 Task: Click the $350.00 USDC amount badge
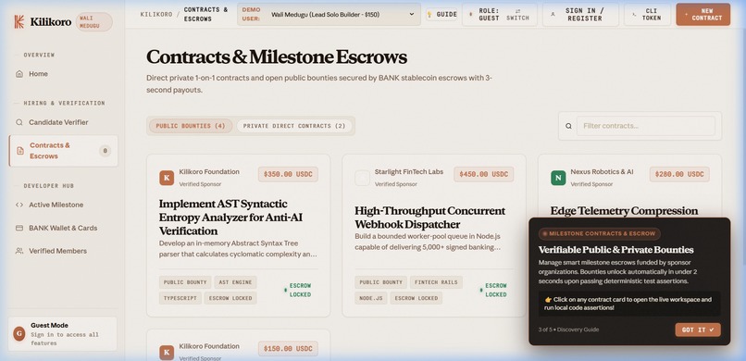288,174
